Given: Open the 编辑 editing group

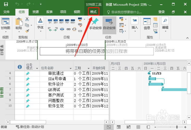Looking at the screenshot, I should pos(165,24).
